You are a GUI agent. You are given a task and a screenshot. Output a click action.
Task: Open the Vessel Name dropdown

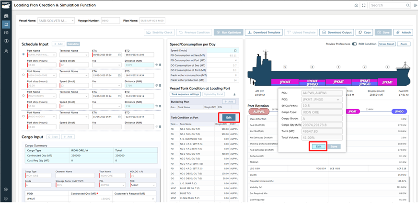click(x=56, y=21)
